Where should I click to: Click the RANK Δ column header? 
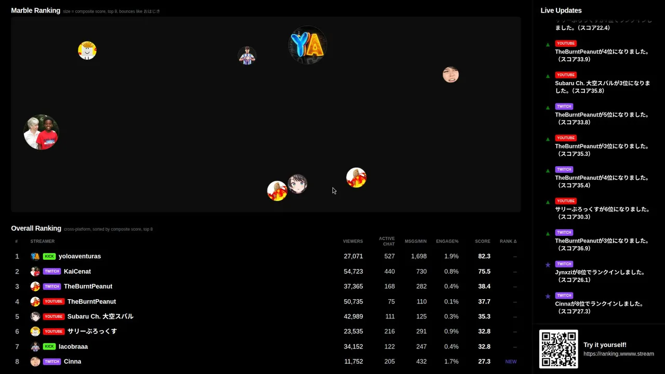coord(508,242)
